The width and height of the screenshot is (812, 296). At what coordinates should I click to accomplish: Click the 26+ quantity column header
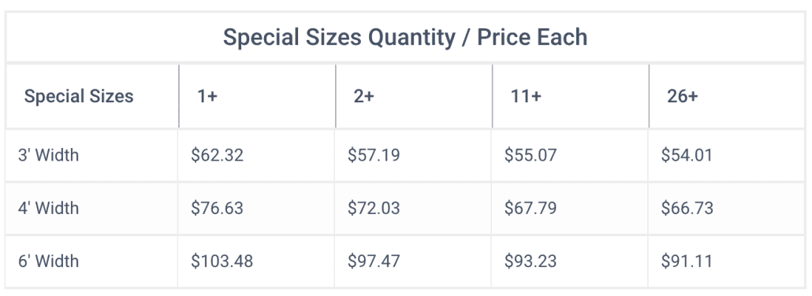click(683, 96)
